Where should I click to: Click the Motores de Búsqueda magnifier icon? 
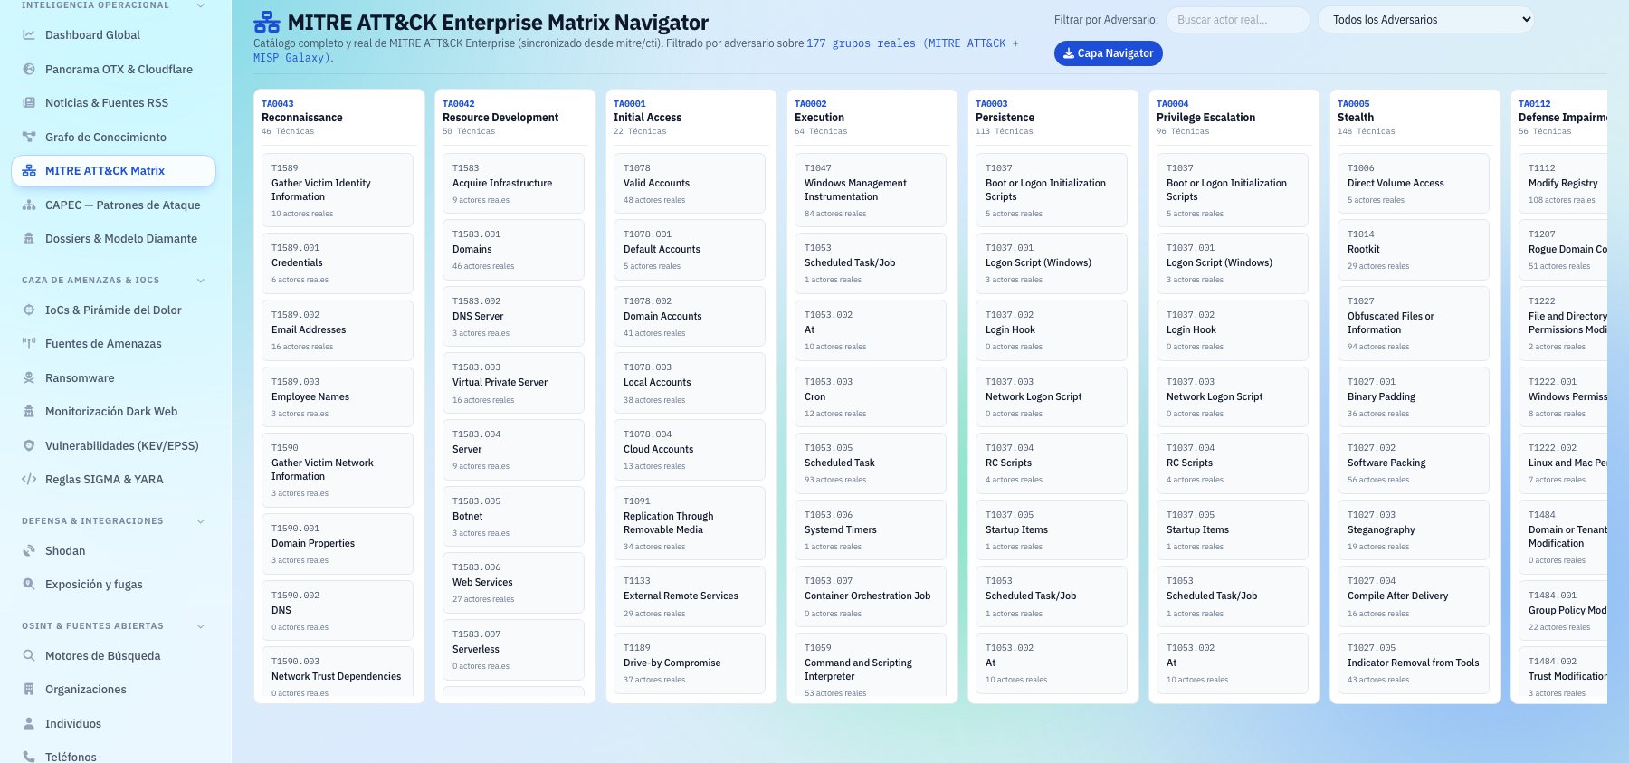(x=29, y=656)
